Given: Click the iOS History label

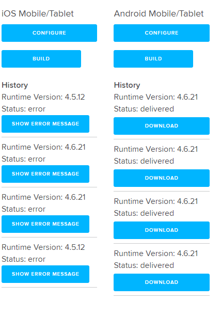Looking at the screenshot, I should [x=15, y=85].
